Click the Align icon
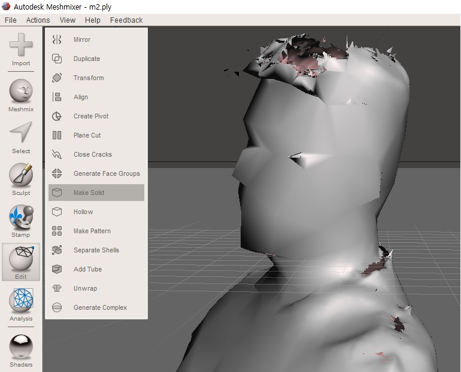Image resolution: width=461 pixels, height=372 pixels. click(57, 97)
